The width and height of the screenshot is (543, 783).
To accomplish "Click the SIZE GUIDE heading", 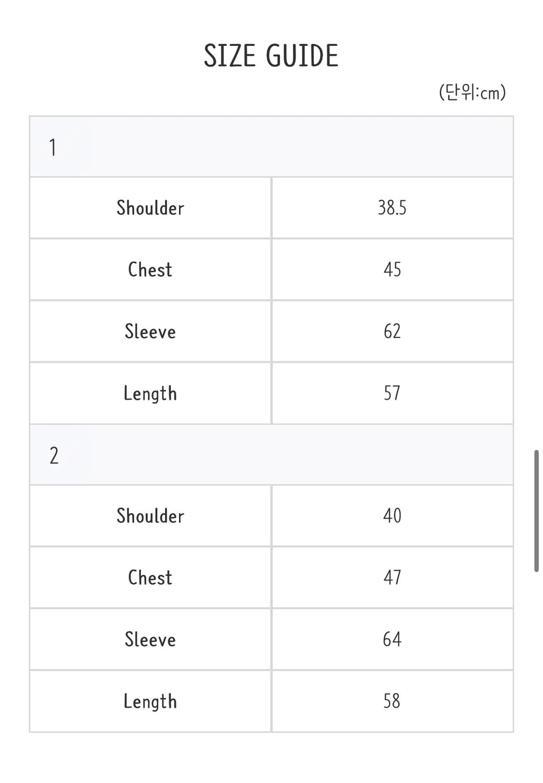I will (x=271, y=56).
